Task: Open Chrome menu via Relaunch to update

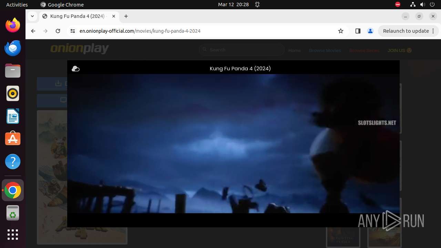Action: click(408, 31)
